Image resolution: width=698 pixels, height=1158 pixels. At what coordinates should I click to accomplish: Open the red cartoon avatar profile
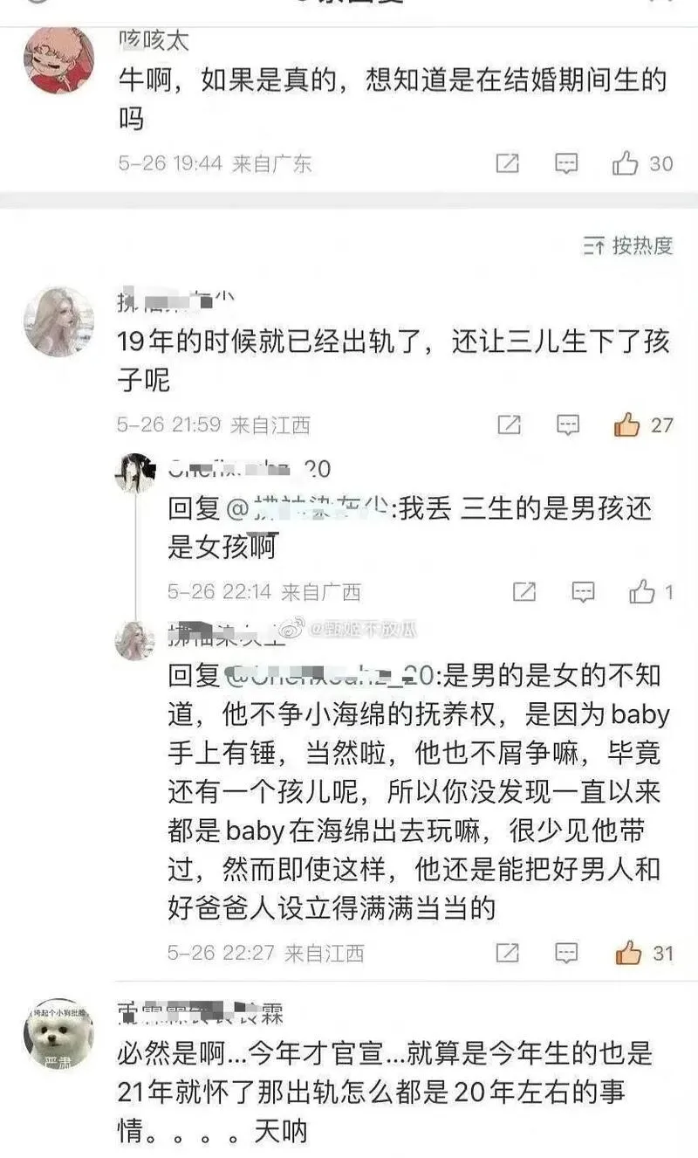[58, 59]
